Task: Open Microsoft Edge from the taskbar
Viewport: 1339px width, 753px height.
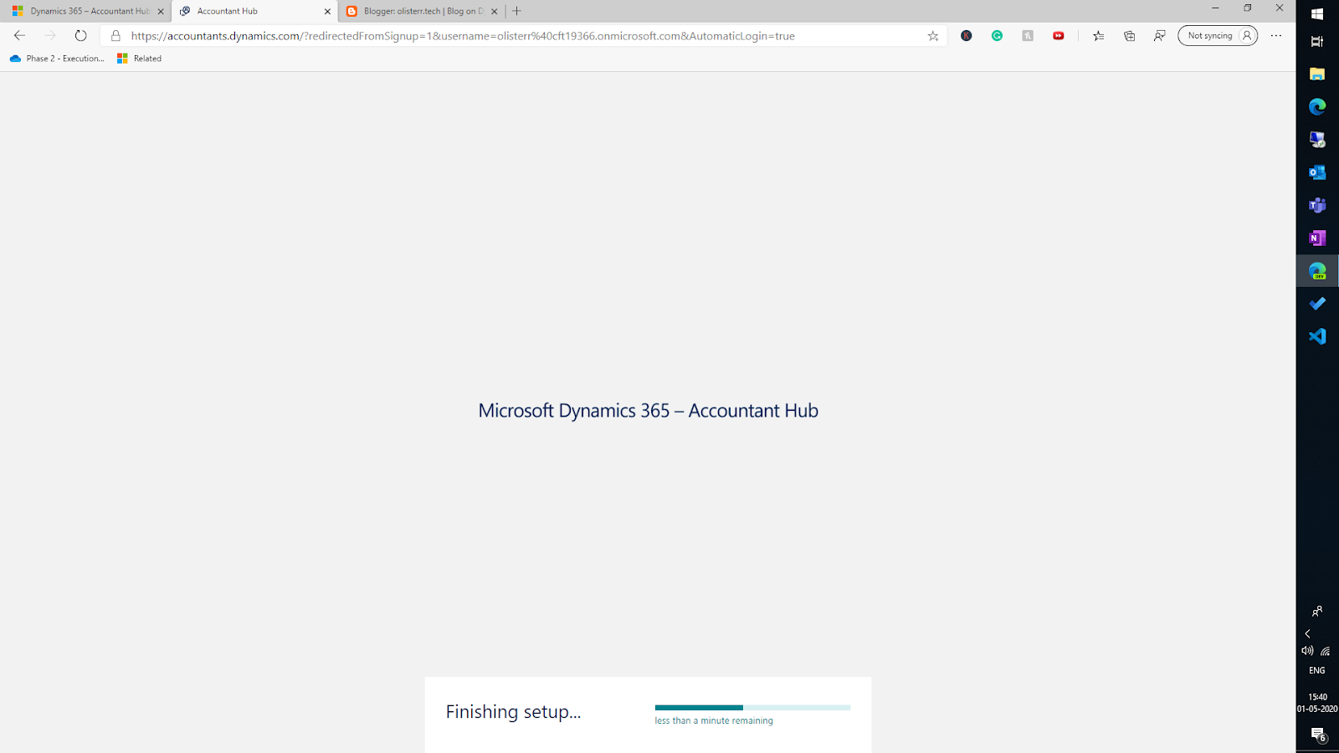Action: [1317, 106]
